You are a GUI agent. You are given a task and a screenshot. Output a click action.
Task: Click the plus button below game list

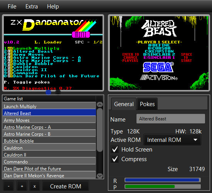(x=22, y=186)
